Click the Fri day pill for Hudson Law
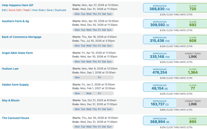The image size is (207, 129). [99, 77]
